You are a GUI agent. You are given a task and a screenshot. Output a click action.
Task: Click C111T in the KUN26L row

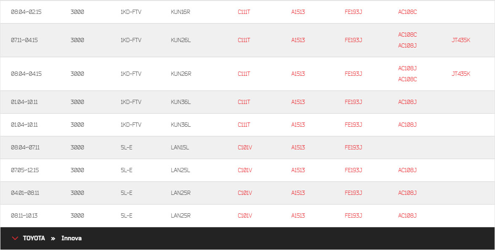point(244,40)
